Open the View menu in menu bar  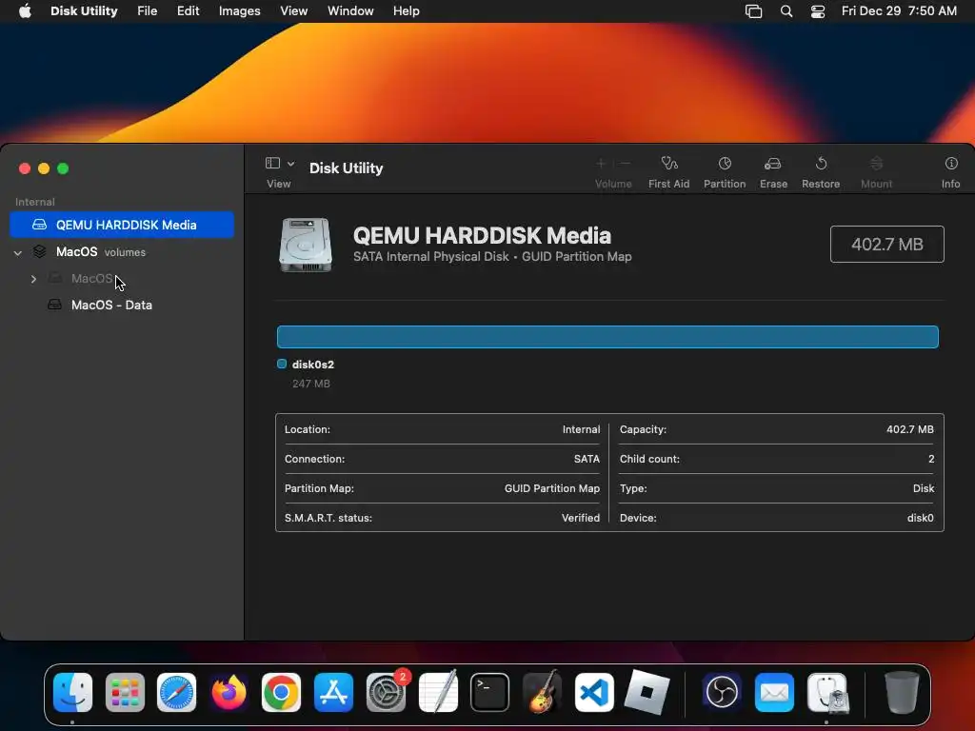[x=293, y=11]
